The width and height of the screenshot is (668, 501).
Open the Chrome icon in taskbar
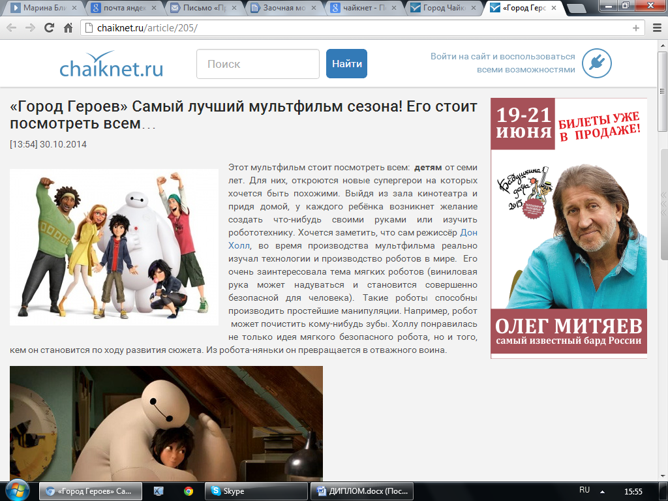[189, 491]
